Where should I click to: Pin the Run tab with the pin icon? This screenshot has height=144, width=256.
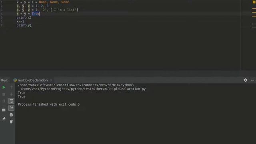pyautogui.click(x=4, y=119)
